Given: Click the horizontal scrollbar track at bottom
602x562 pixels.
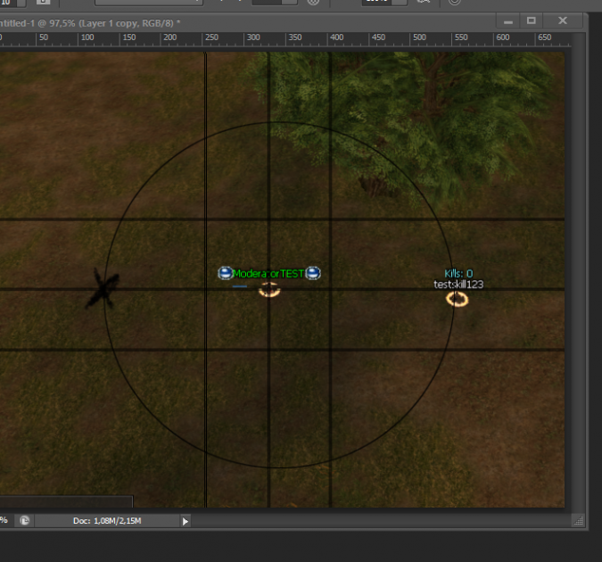Looking at the screenshot, I should pyautogui.click(x=375, y=520).
